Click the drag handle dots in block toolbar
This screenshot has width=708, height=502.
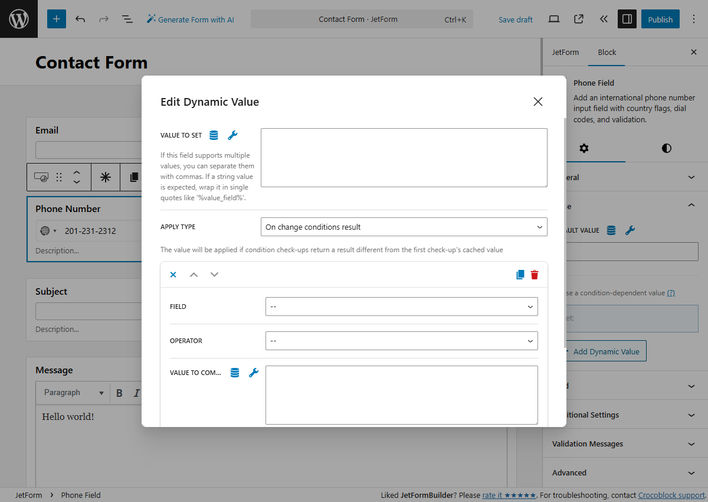coord(59,177)
